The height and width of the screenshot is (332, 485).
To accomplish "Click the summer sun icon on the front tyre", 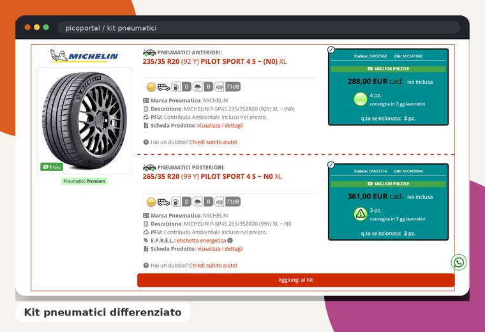I will [x=151, y=87].
